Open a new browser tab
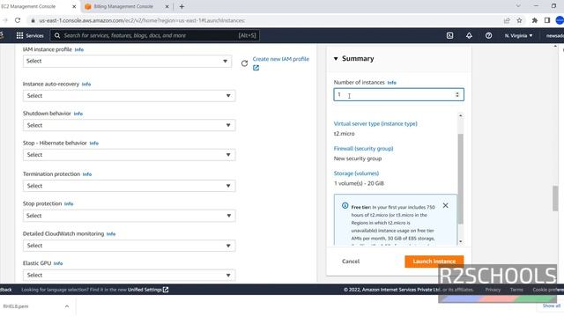This screenshot has width=564, height=317. 182,6
